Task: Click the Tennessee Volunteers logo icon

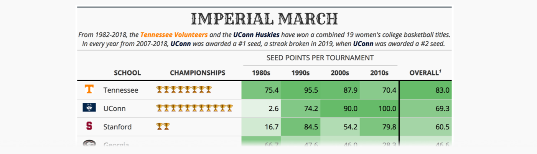Action: pyautogui.click(x=89, y=90)
